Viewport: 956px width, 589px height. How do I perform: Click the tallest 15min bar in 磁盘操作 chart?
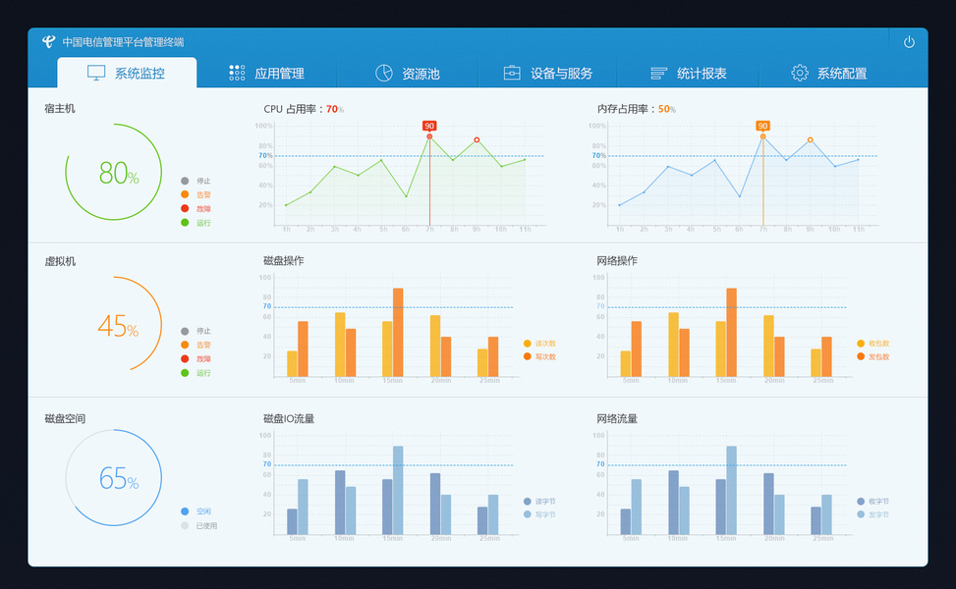click(398, 333)
